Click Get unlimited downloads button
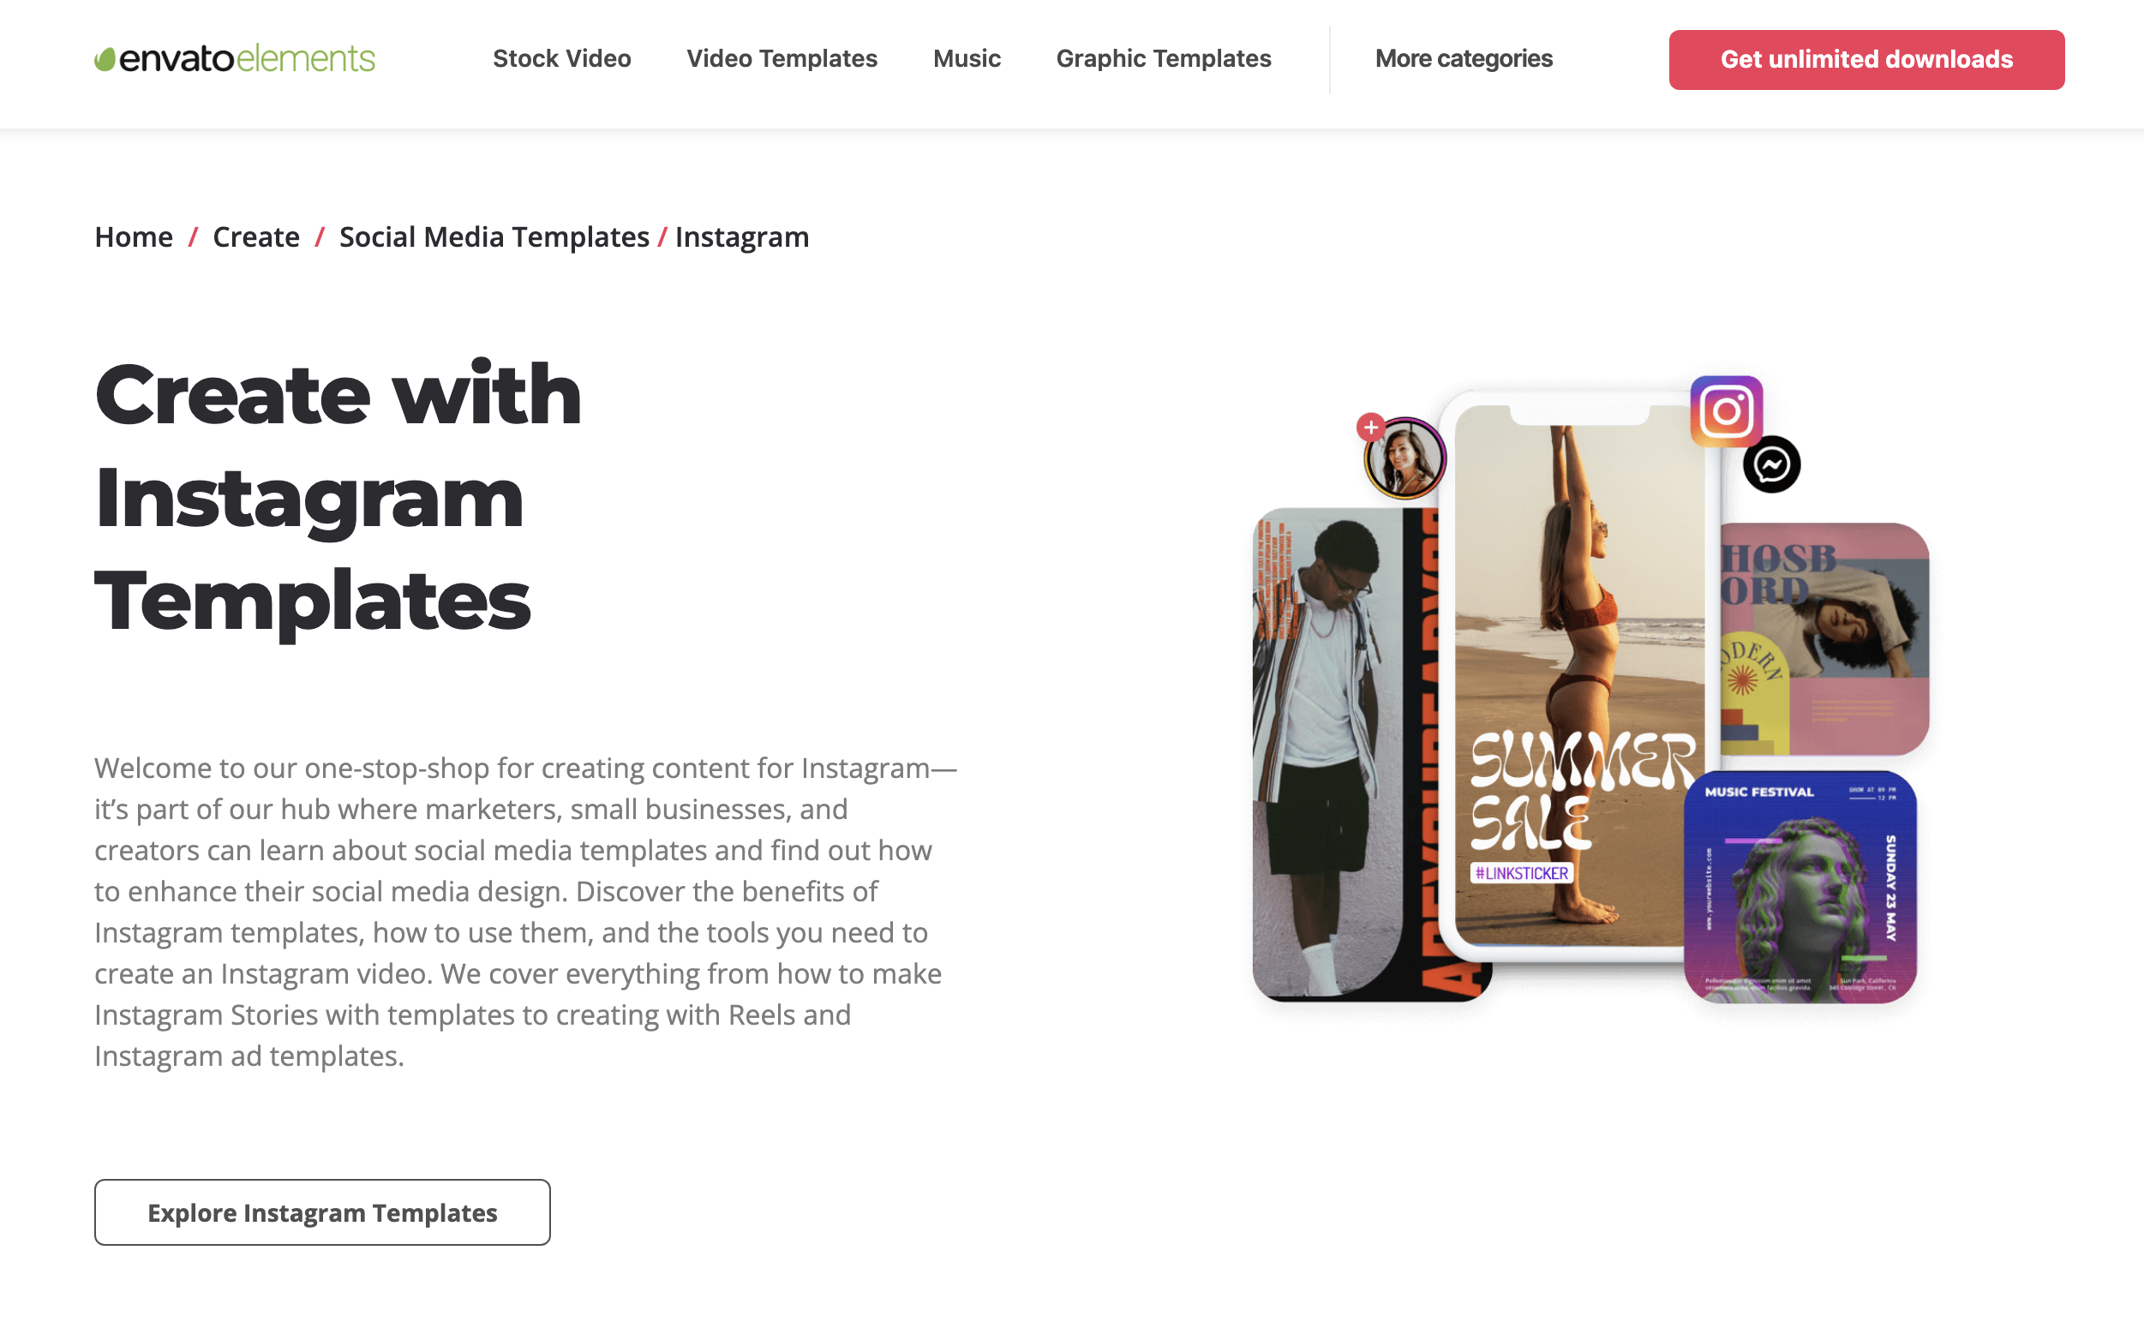This screenshot has height=1340, width=2144. (1866, 59)
